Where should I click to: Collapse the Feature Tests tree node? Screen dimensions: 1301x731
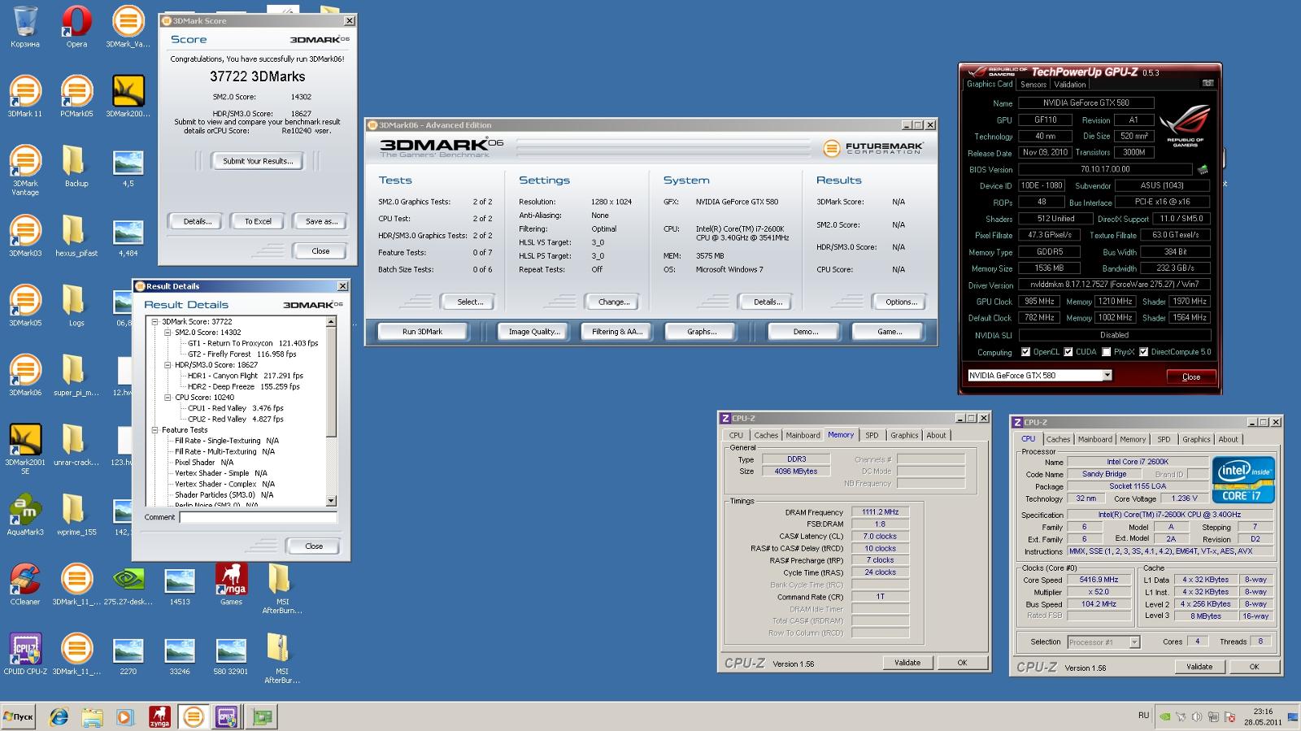154,430
